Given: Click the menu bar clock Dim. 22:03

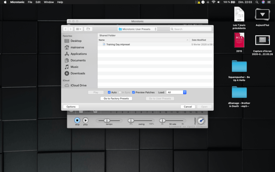Looking at the screenshot, I should tap(245, 2).
